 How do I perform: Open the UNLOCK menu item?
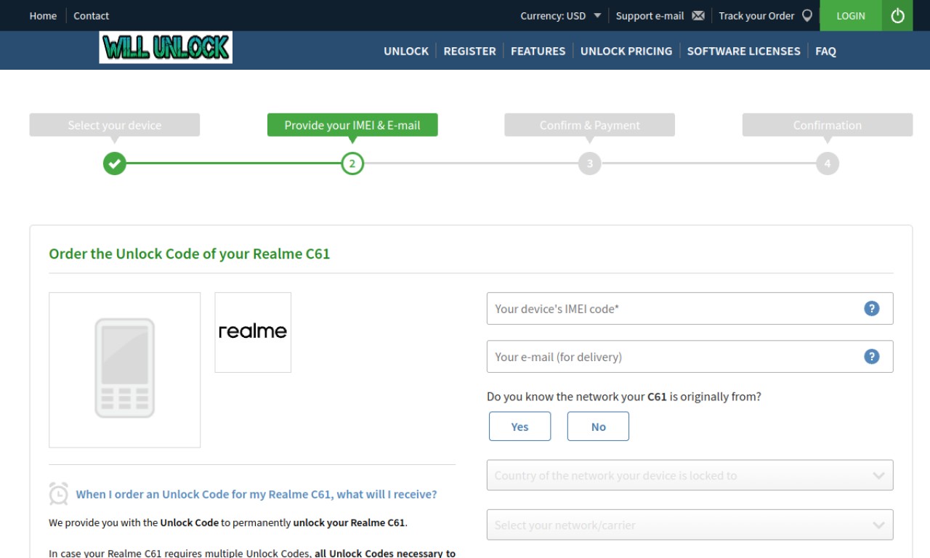(x=406, y=51)
